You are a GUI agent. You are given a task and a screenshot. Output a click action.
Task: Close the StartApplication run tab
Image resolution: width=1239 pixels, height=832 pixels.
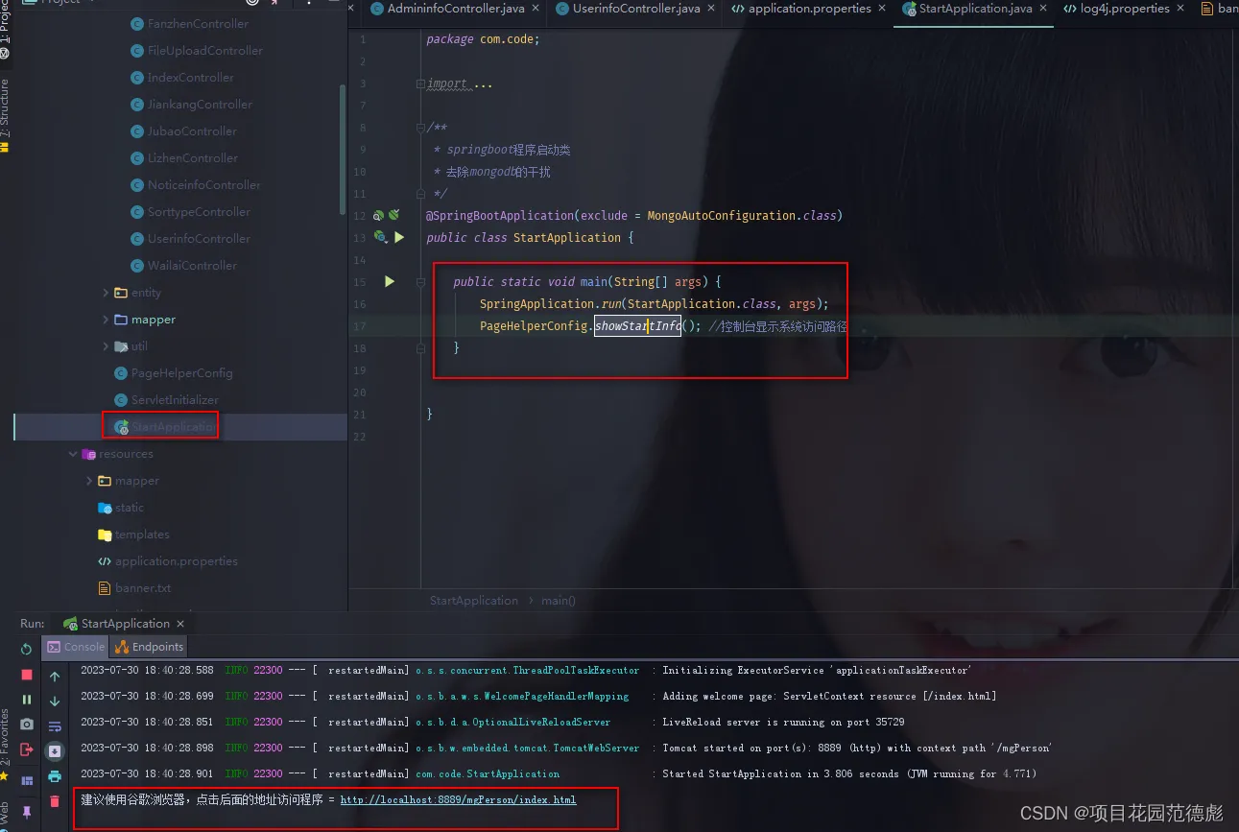182,624
